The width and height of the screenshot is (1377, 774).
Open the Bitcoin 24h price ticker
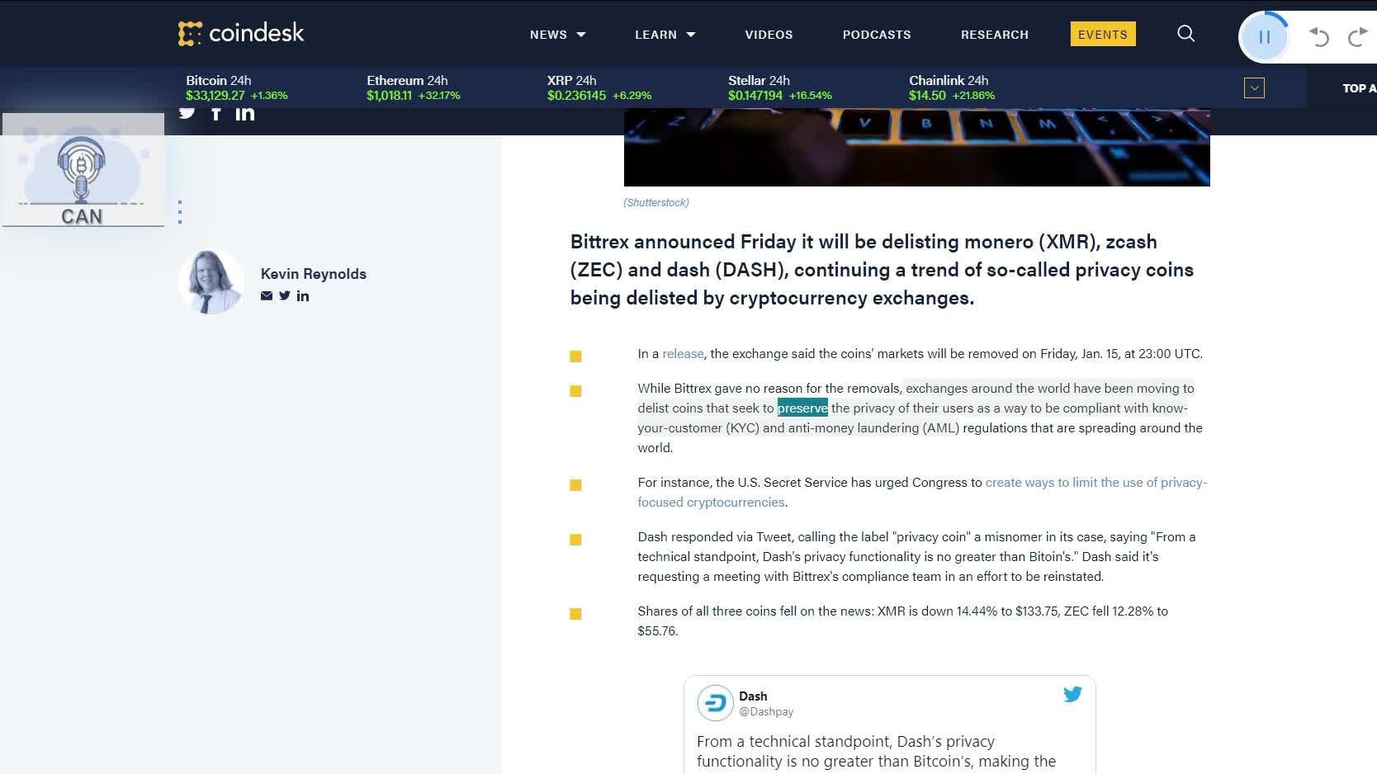click(237, 87)
